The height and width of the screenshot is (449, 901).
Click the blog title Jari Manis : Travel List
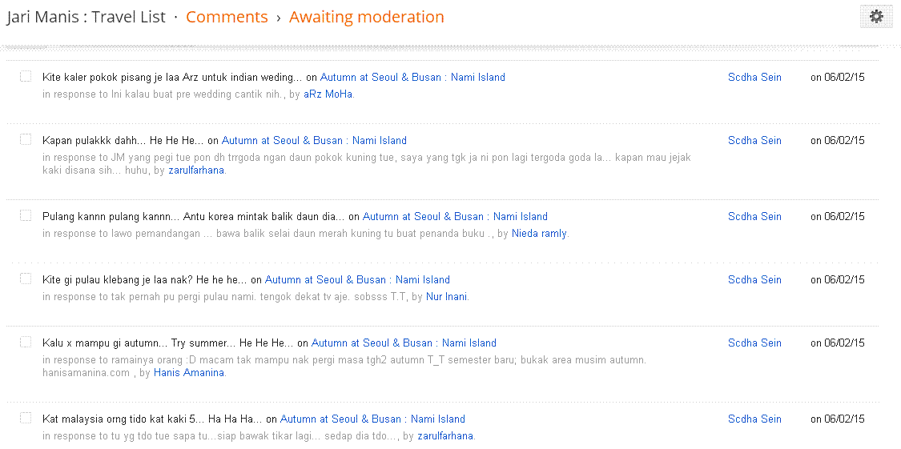[86, 18]
